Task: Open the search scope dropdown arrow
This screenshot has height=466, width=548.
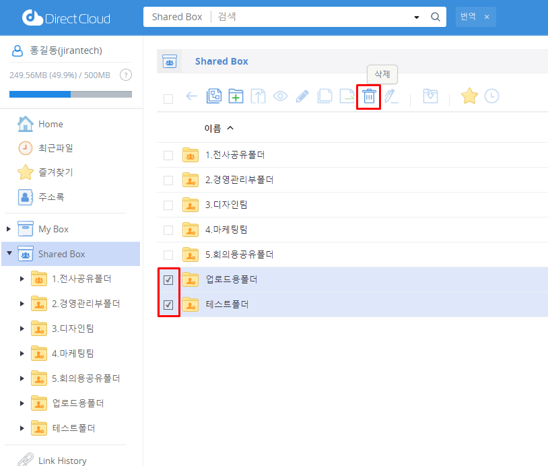Action: [416, 18]
